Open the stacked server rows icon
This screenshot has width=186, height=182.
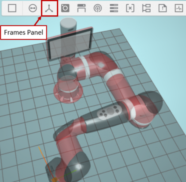[114, 8]
